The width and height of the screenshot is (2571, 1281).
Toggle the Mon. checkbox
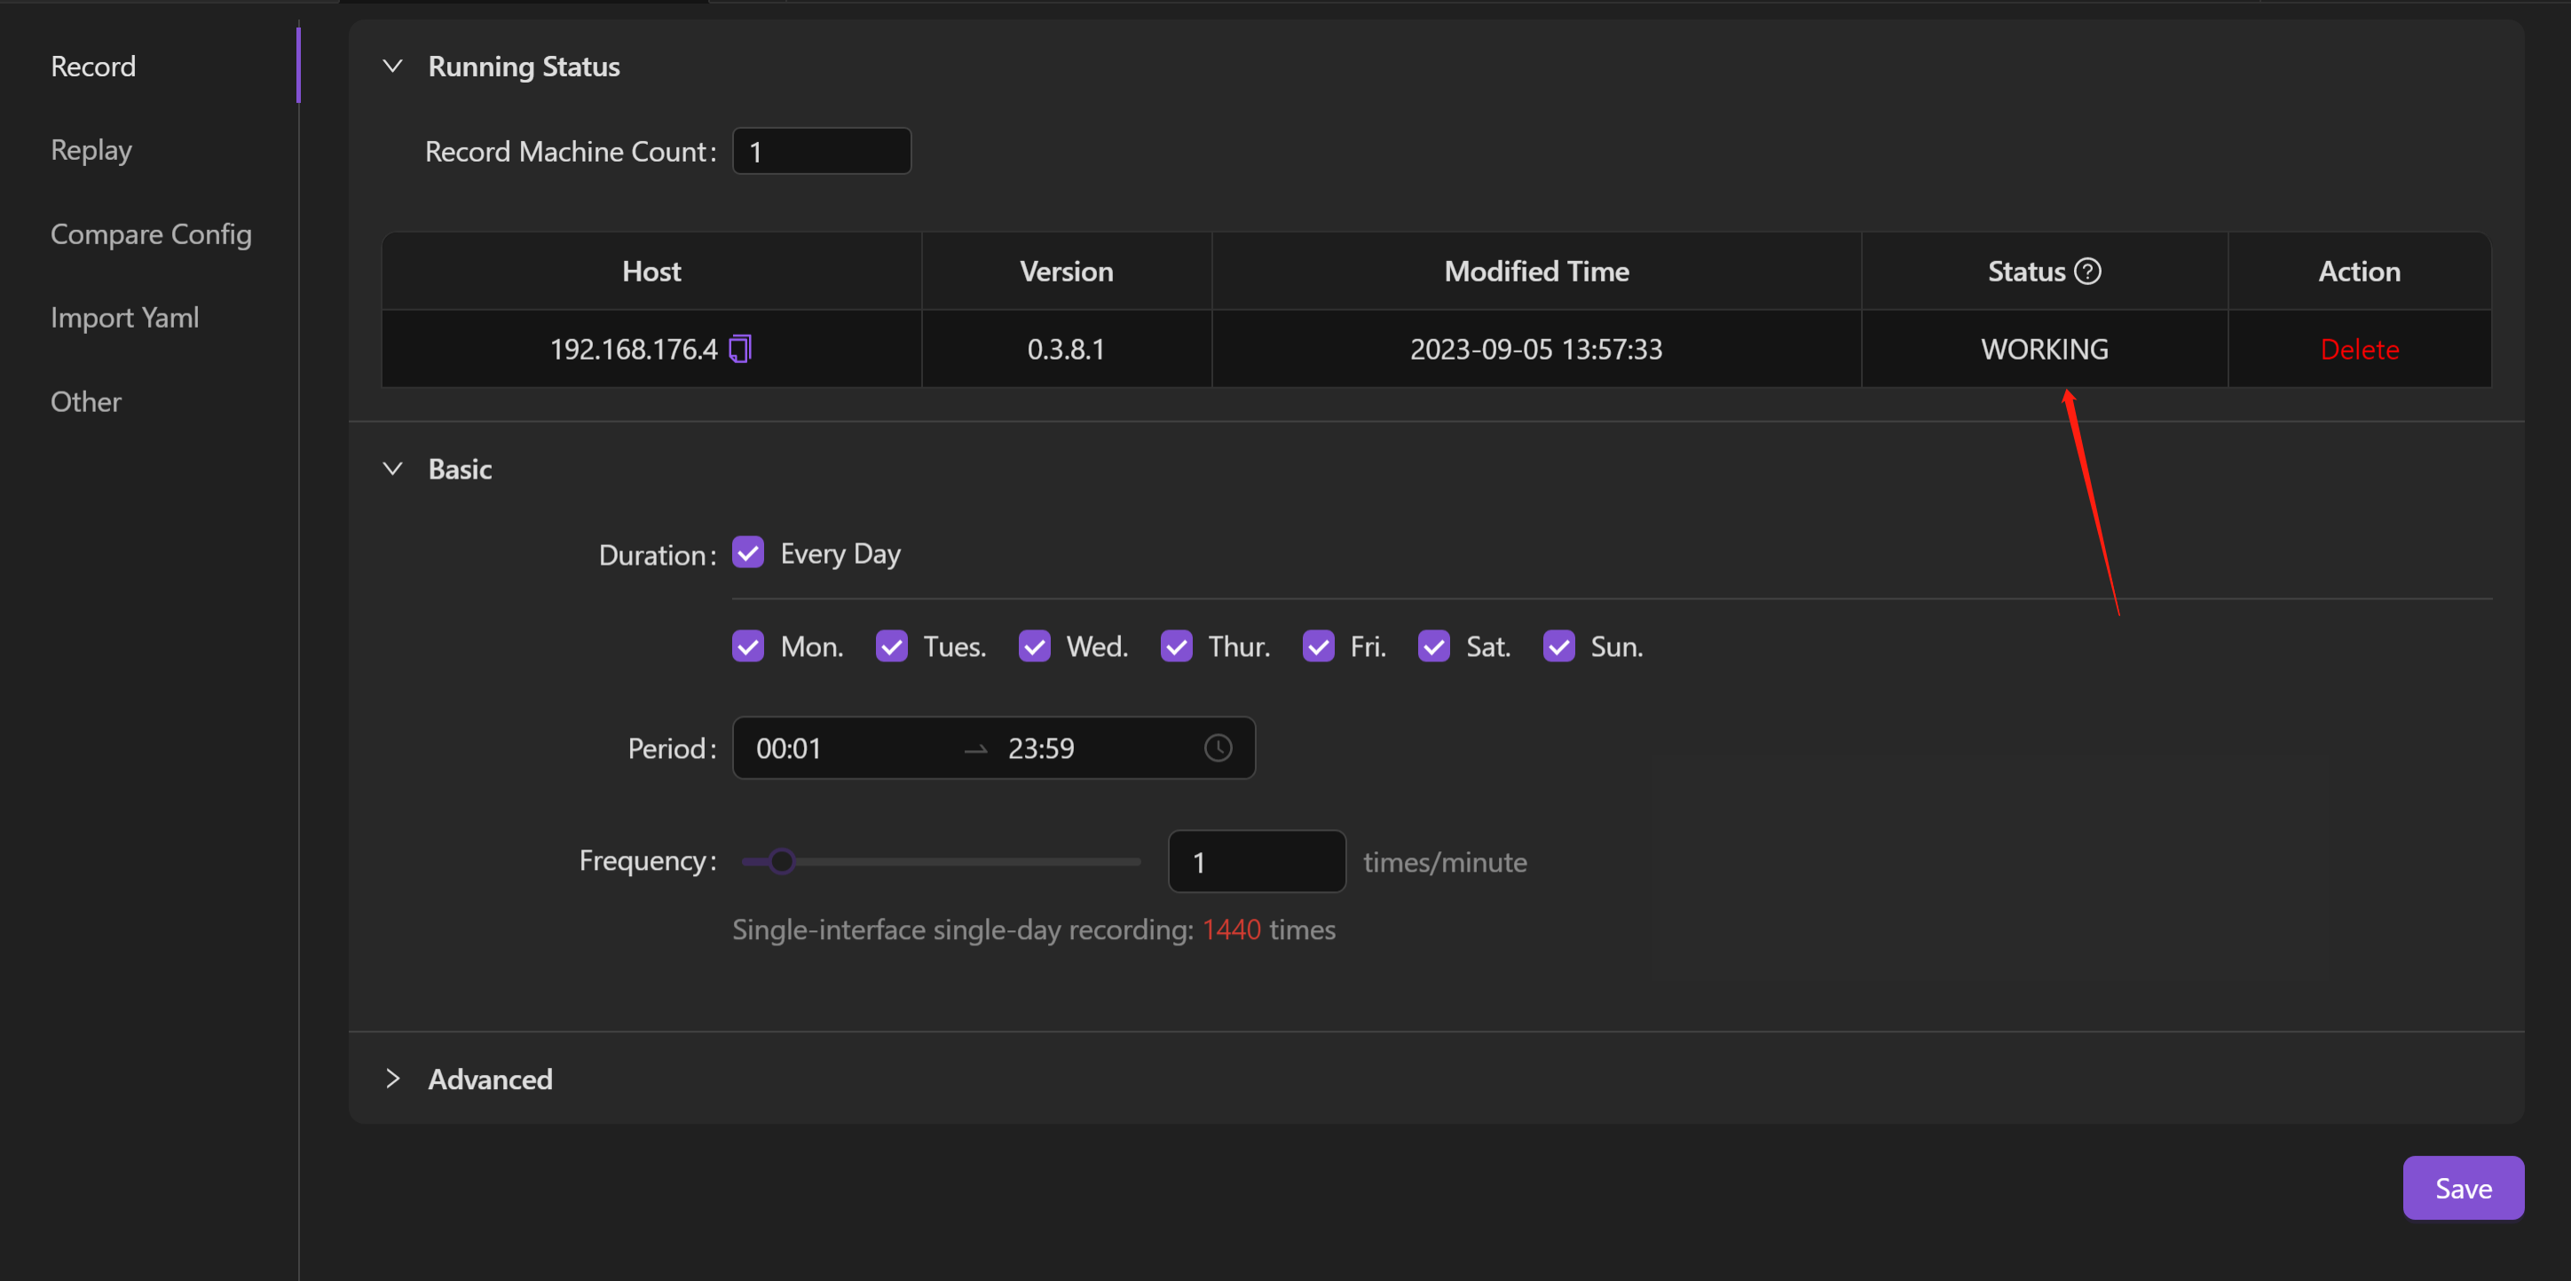coord(747,646)
